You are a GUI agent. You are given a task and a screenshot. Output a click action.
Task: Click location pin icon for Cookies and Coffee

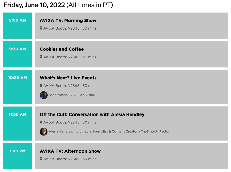pyautogui.click(x=41, y=57)
